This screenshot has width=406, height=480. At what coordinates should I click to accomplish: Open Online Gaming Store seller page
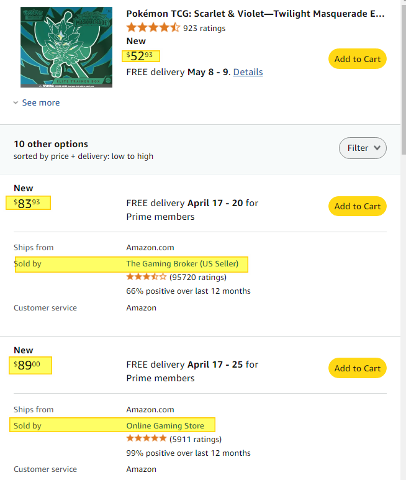(x=165, y=425)
